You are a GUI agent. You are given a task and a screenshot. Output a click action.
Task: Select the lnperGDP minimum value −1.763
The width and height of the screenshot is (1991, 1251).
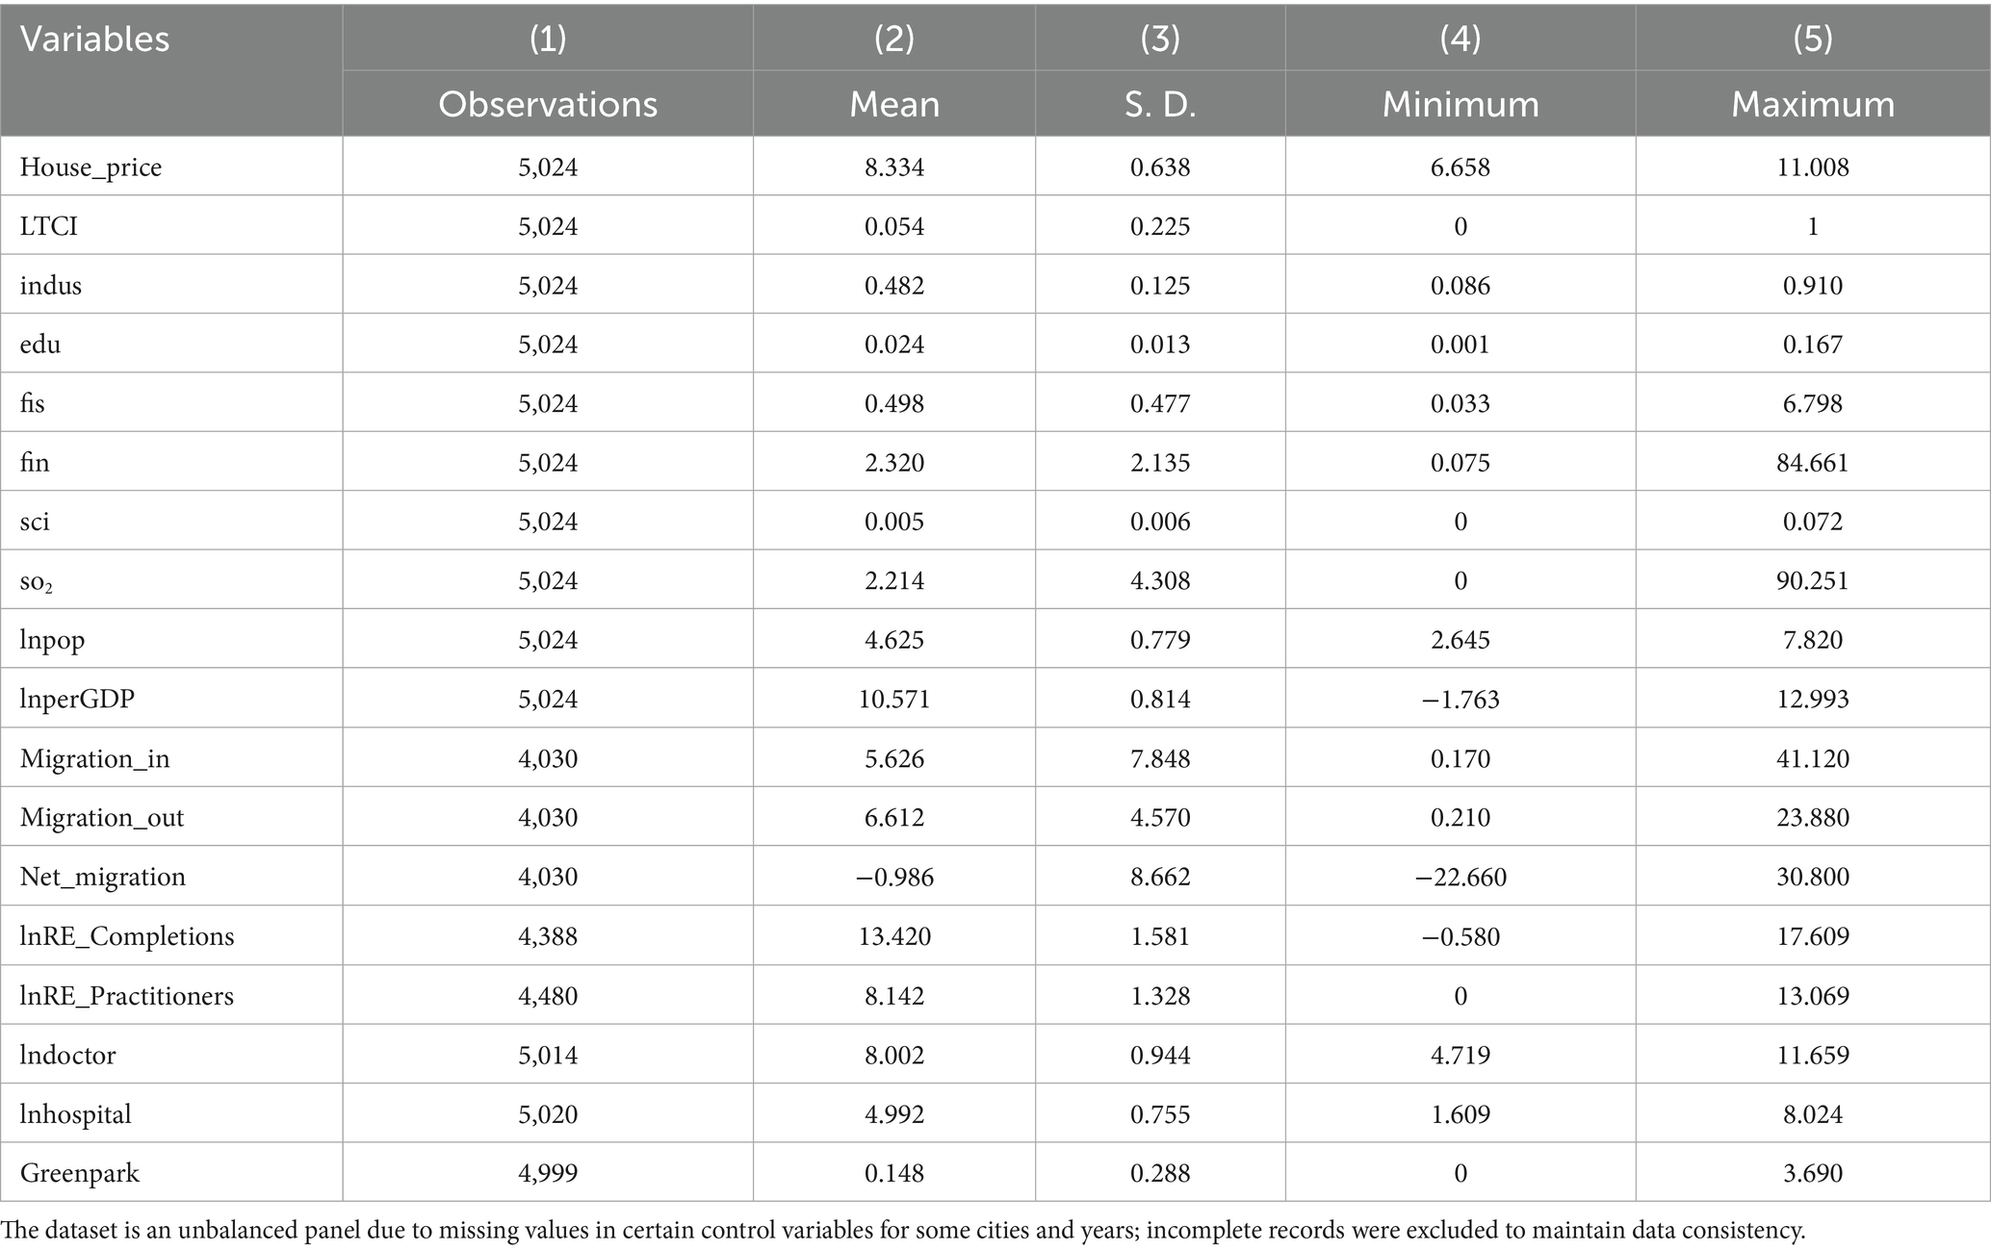pos(1461,699)
